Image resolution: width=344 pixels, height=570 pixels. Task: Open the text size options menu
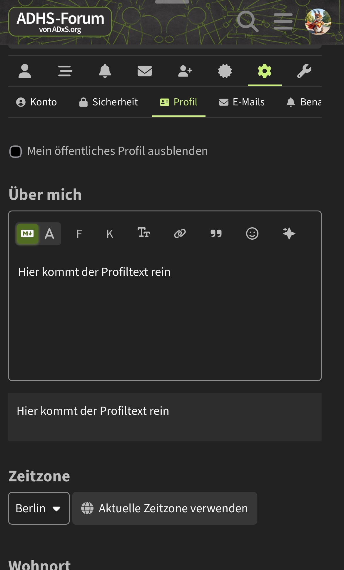tap(144, 233)
